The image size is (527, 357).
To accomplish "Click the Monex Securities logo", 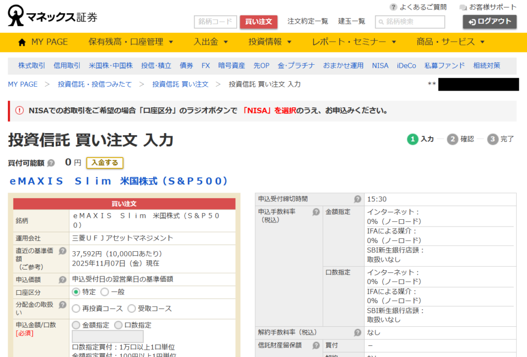I will point(52,16).
